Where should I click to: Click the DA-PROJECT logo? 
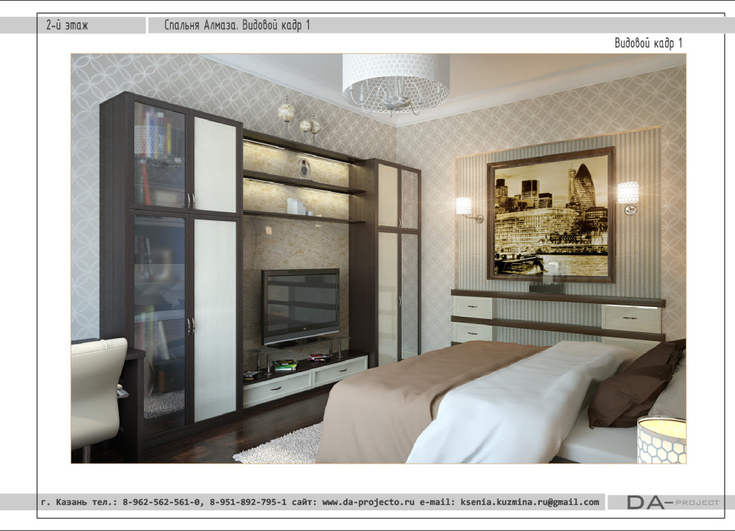pos(673,502)
